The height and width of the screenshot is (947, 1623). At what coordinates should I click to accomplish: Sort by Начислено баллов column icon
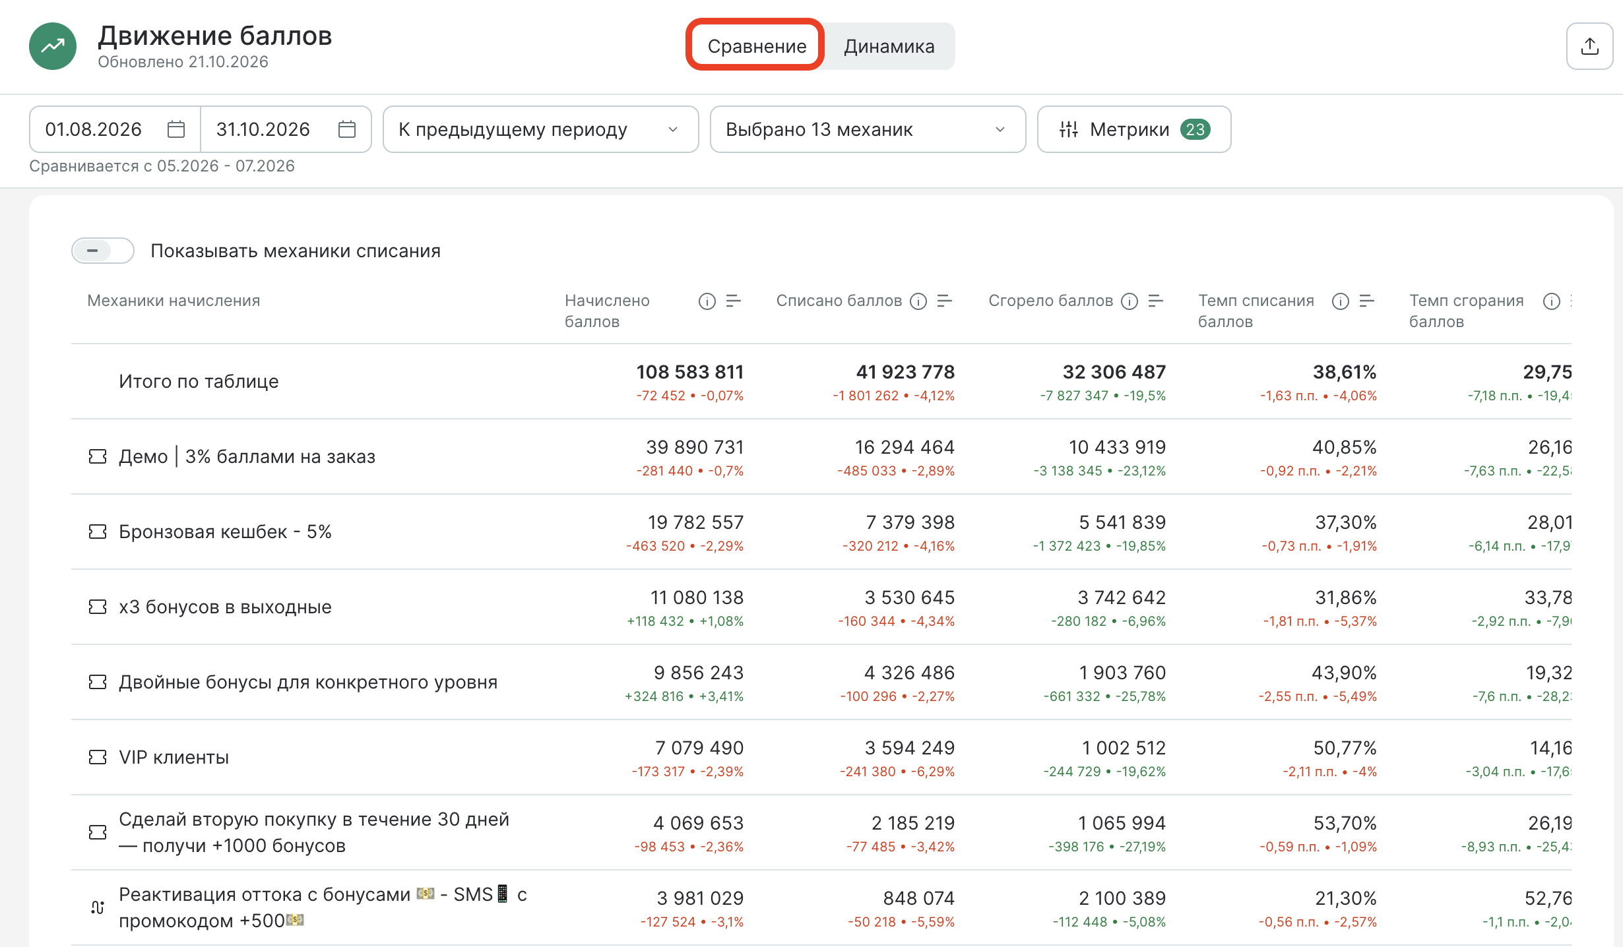coord(734,301)
